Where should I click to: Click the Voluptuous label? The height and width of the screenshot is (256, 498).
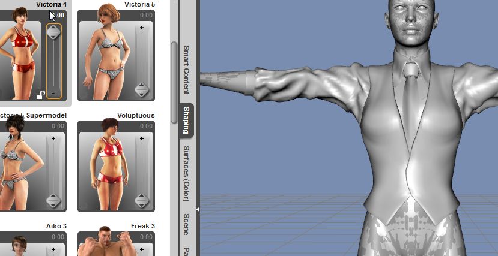pos(136,115)
